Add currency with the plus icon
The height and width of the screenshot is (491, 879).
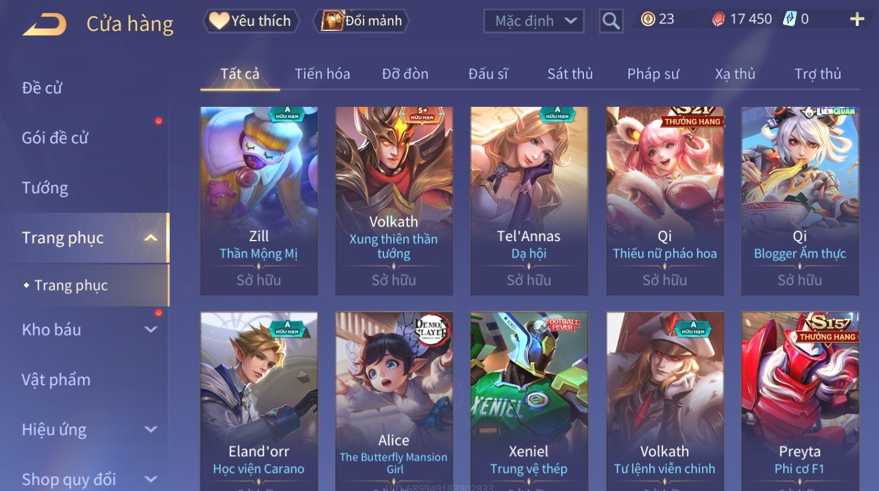tap(857, 19)
